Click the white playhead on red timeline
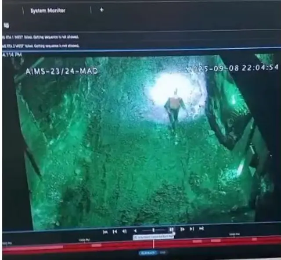 pos(153,243)
